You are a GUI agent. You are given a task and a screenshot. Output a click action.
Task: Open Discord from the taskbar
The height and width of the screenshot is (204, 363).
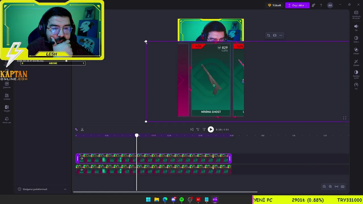[x=173, y=199]
